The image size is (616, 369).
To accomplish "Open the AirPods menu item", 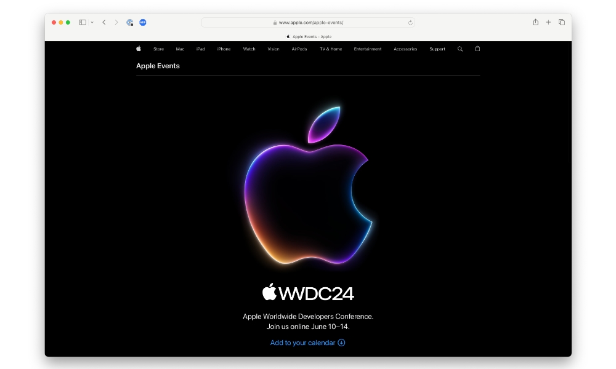I will tap(299, 49).
